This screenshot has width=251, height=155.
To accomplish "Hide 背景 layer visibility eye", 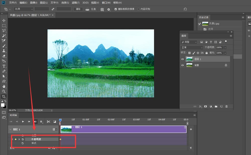I will pos(182,65).
